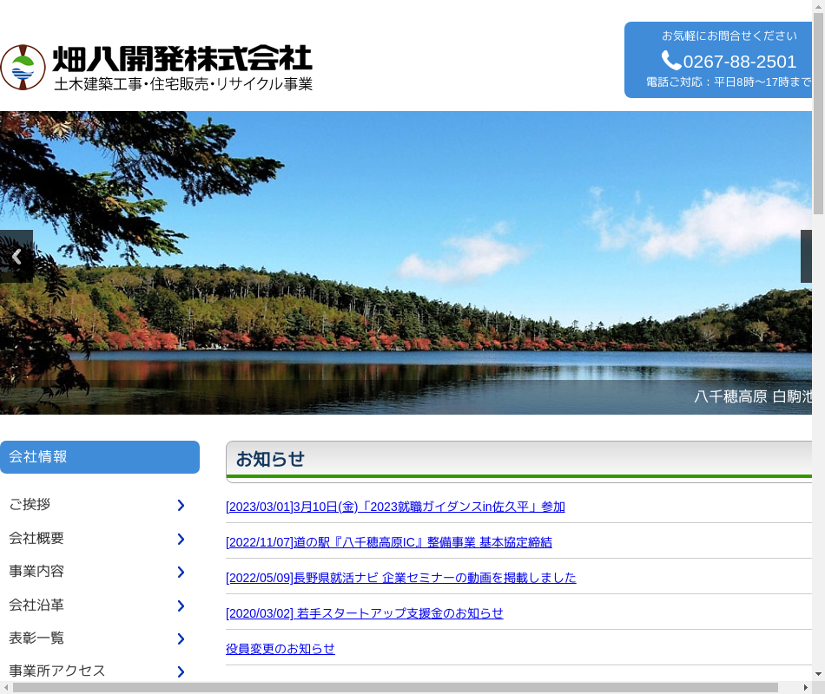Select 事業内容 in the sidebar
The height and width of the screenshot is (694, 825).
point(36,572)
